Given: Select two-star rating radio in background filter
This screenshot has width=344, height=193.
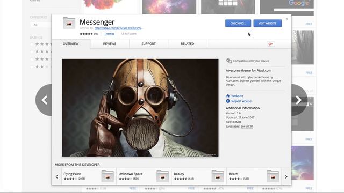Looking at the screenshot, I should coord(32,66).
